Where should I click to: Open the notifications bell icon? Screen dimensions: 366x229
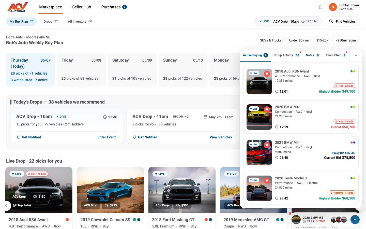pos(320,7)
